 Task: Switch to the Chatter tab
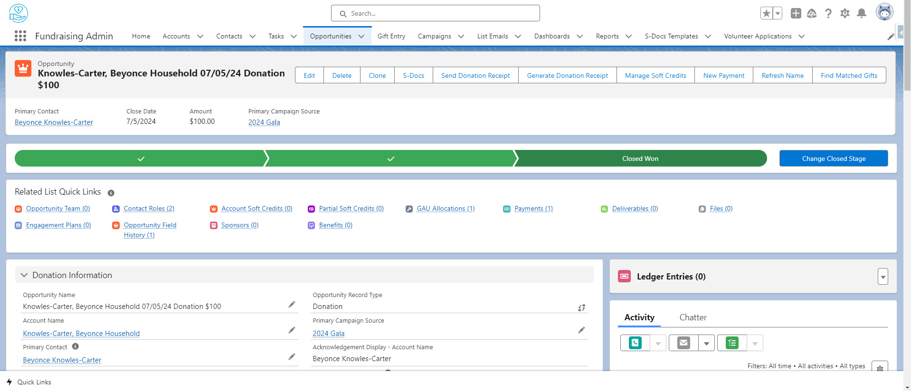pos(693,317)
